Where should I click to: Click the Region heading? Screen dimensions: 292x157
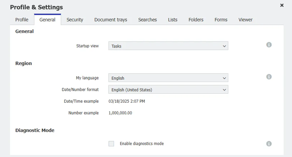(24, 63)
